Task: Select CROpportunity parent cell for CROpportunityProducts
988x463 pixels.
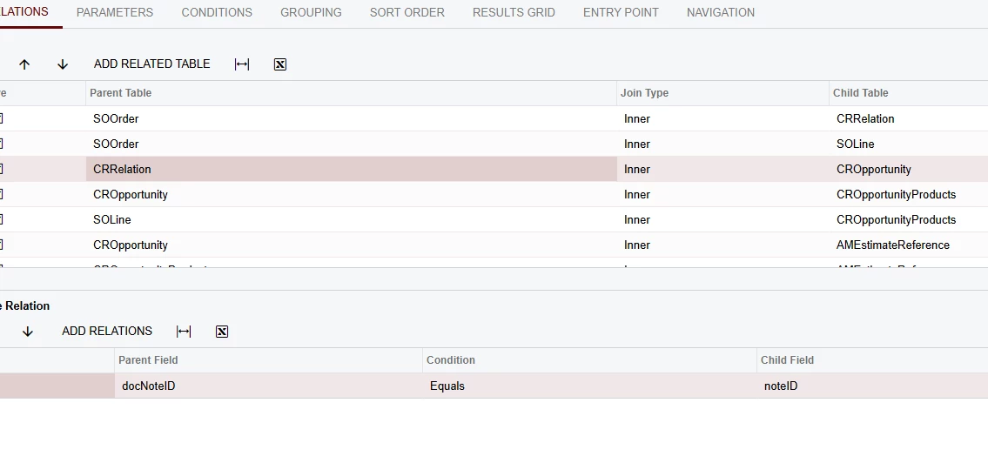Action: click(352, 194)
